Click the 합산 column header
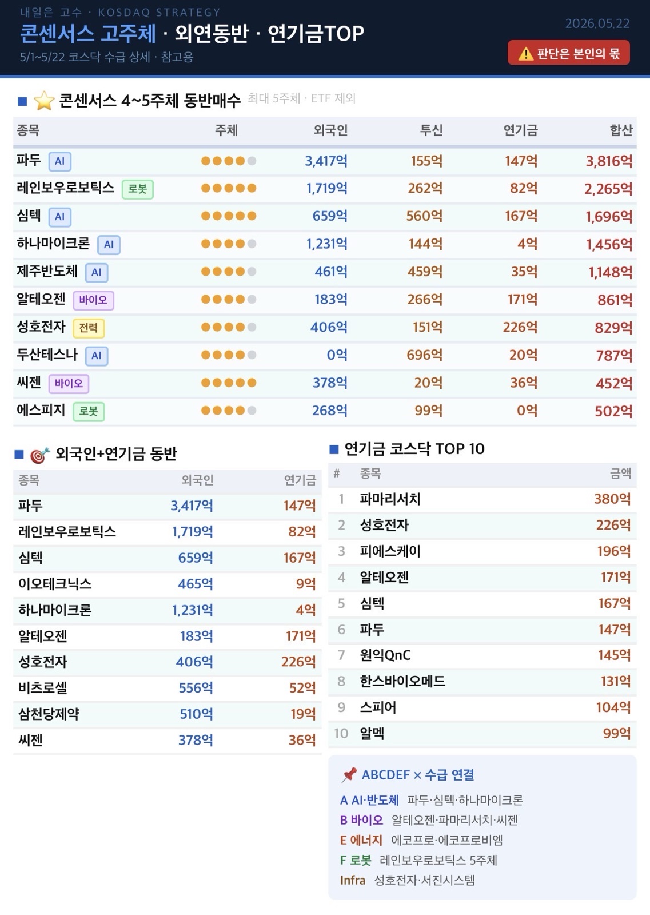Viewport: 650px width, 915px height. [x=621, y=130]
